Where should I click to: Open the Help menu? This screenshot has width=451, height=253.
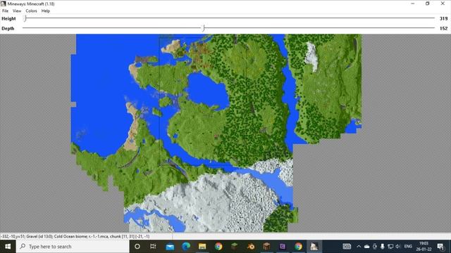[x=45, y=11]
